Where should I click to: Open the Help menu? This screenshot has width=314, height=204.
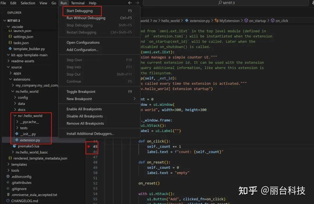(x=92, y=3)
